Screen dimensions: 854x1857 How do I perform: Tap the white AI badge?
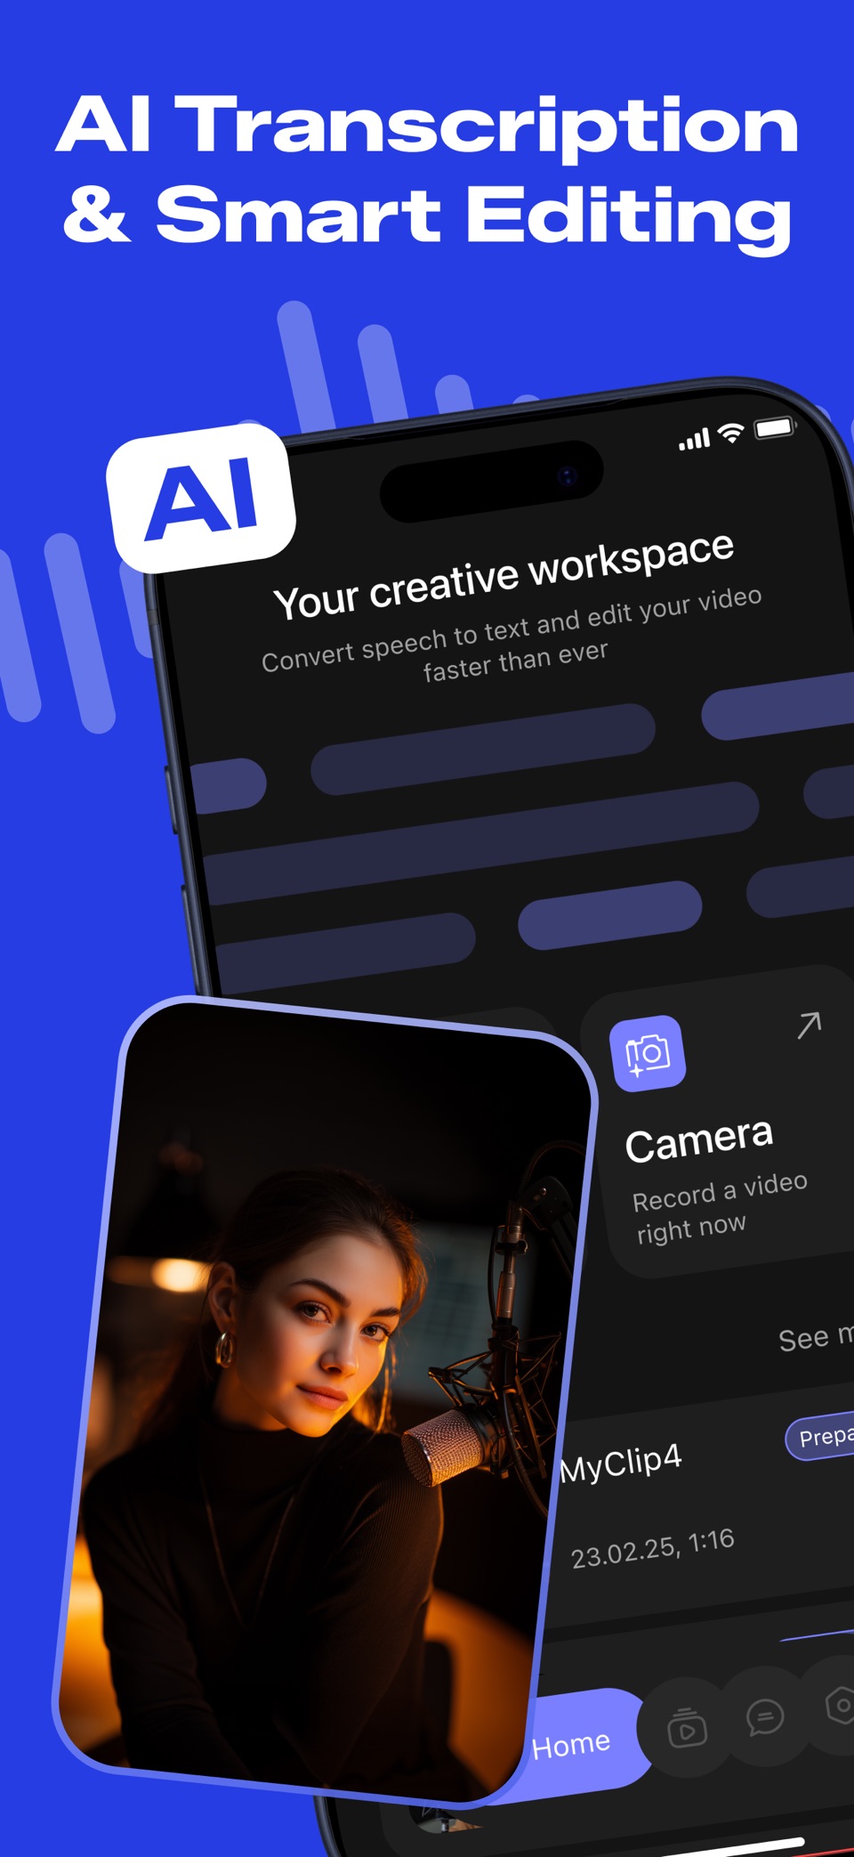pyautogui.click(x=201, y=499)
